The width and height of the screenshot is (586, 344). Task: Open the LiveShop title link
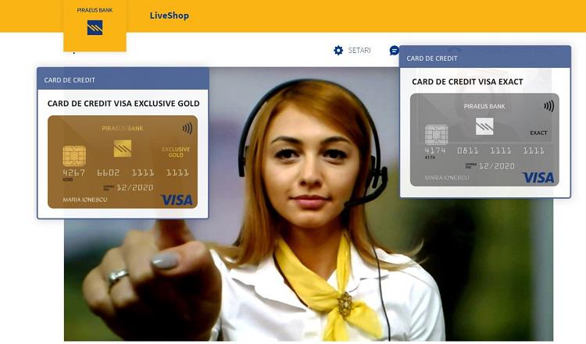[169, 16]
